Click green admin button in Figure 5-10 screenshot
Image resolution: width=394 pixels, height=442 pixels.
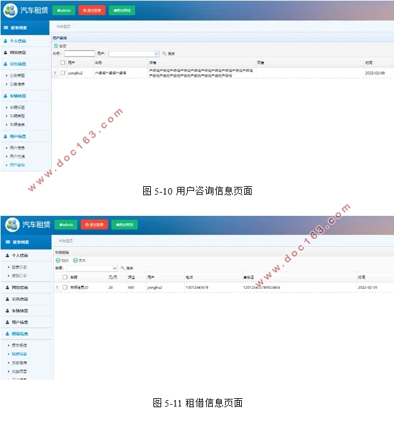pos(64,10)
